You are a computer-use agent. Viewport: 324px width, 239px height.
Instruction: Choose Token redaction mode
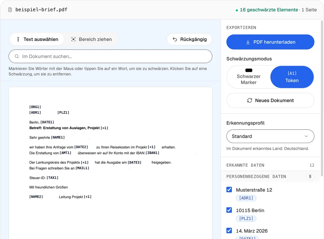[x=292, y=77]
